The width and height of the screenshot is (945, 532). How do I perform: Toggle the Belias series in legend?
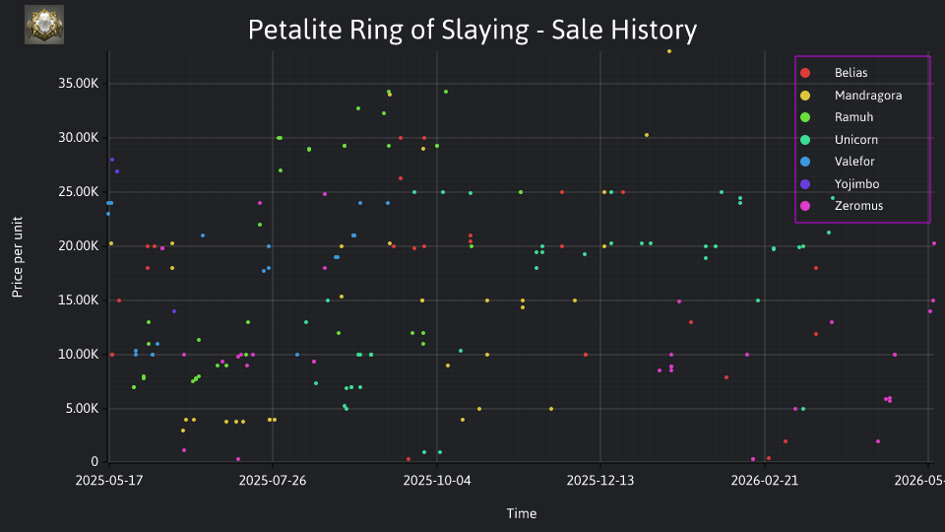click(834, 73)
